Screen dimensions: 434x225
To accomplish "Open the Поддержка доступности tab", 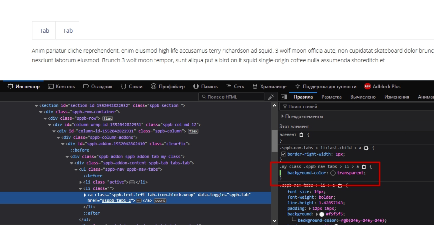I will pyautogui.click(x=326, y=87).
